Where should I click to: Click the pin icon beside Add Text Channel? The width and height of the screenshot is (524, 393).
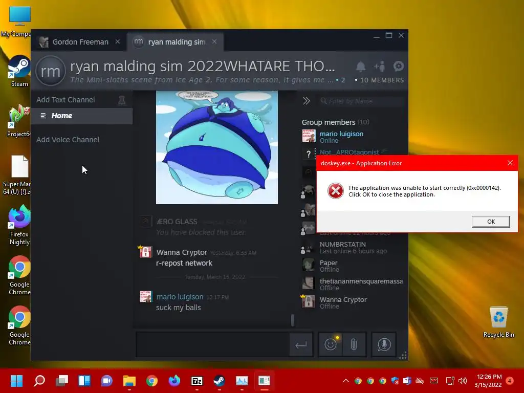click(x=122, y=100)
